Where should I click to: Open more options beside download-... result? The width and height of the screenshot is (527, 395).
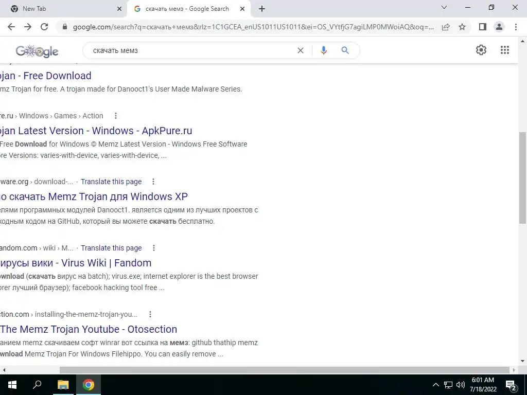click(153, 182)
